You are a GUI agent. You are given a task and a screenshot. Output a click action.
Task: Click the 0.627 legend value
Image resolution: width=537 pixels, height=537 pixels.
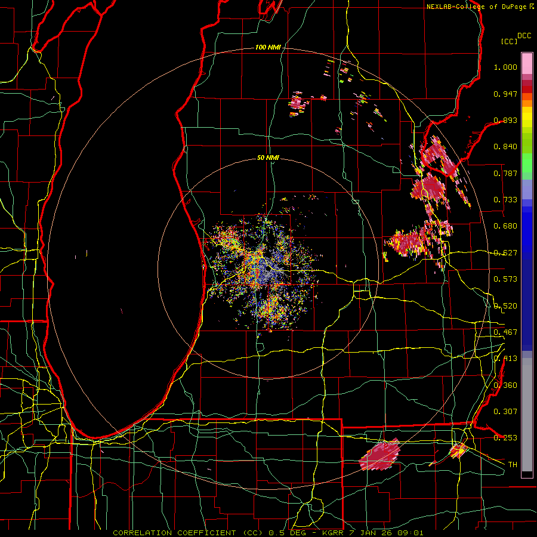[505, 253]
